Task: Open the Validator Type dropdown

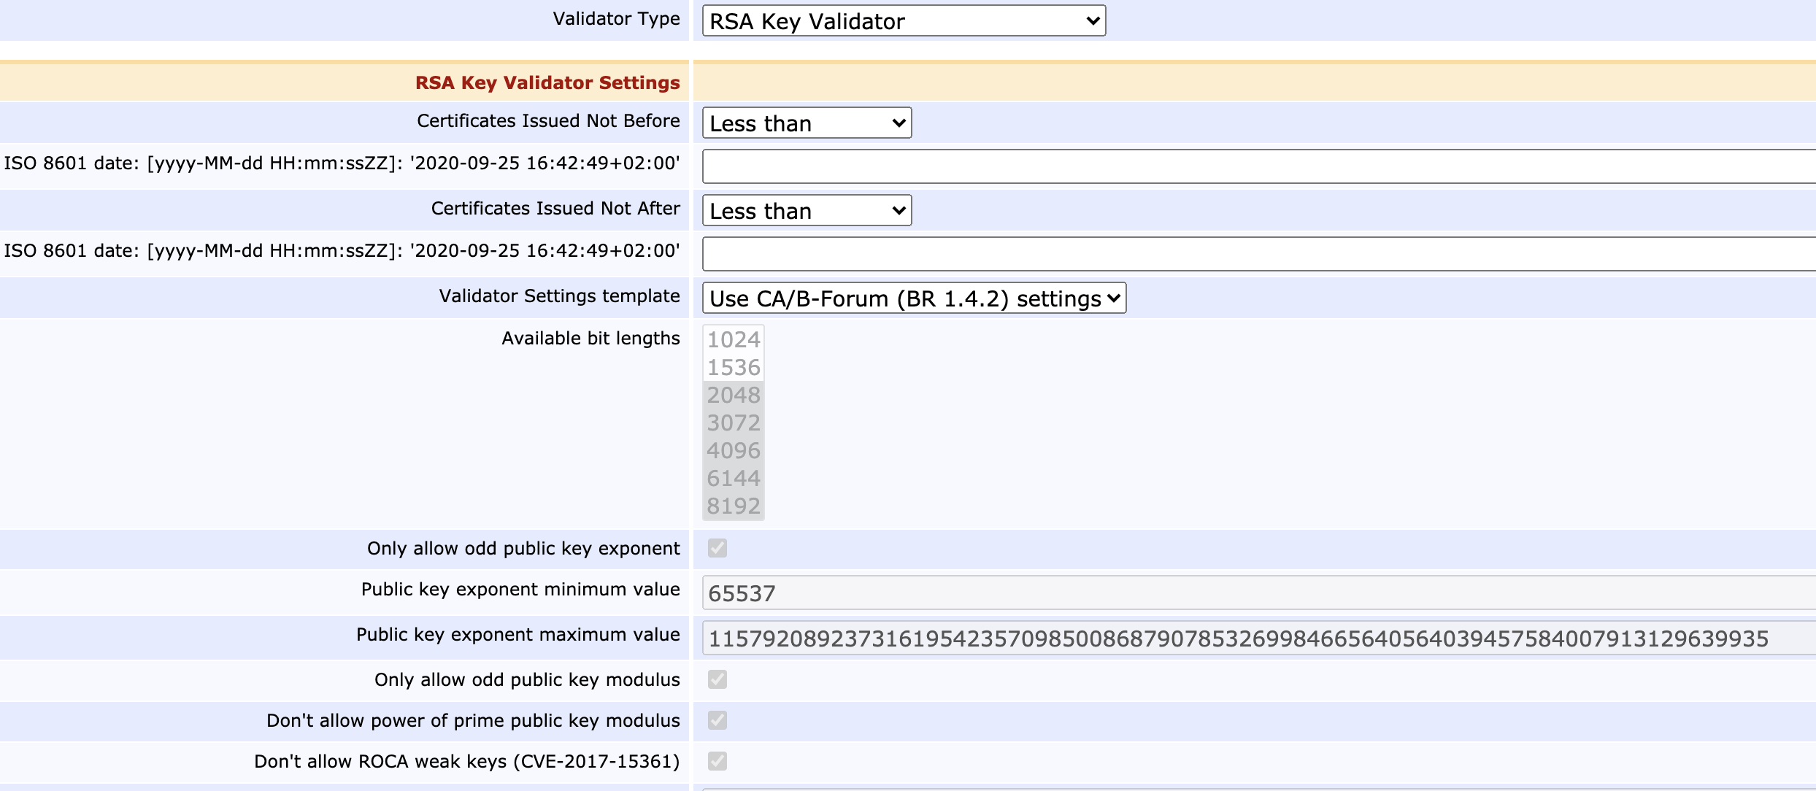Action: click(903, 21)
